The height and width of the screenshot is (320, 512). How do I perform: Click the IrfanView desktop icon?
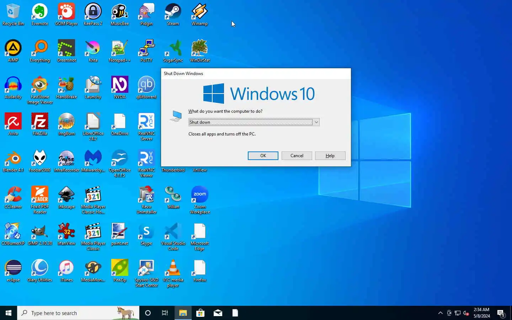click(x=66, y=234)
